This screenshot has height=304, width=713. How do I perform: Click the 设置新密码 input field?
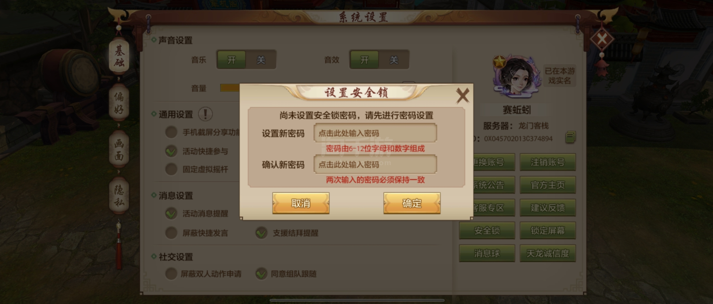[x=375, y=133]
